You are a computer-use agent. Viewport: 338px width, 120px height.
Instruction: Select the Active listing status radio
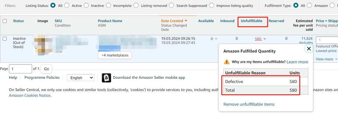click(x=67, y=6)
